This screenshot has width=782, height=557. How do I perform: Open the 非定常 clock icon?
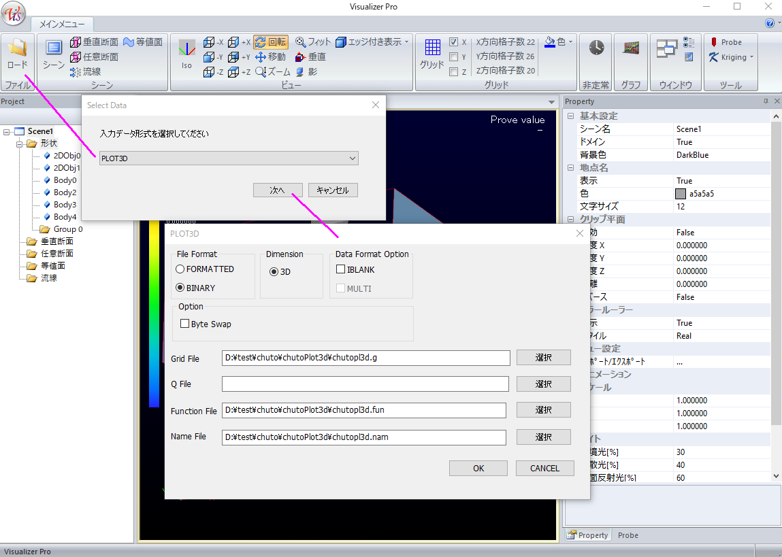(x=596, y=48)
